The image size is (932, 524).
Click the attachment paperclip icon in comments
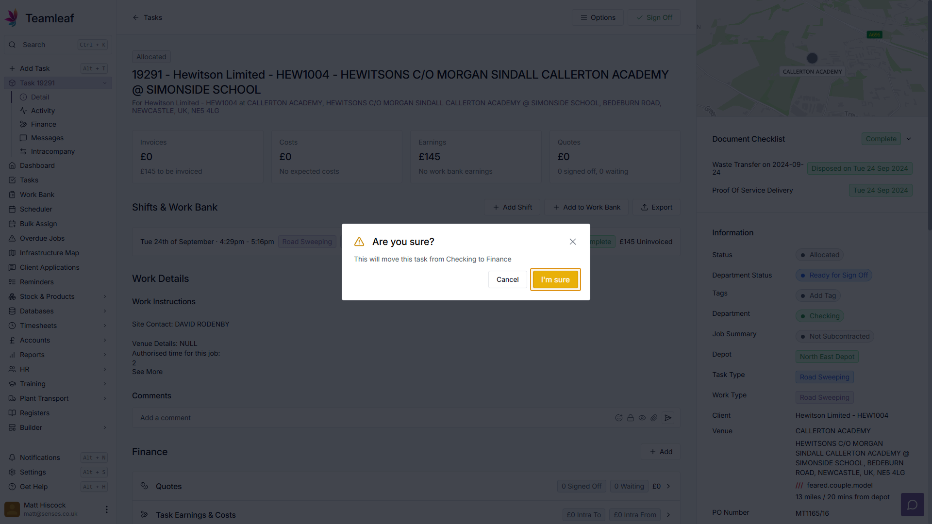tap(654, 418)
